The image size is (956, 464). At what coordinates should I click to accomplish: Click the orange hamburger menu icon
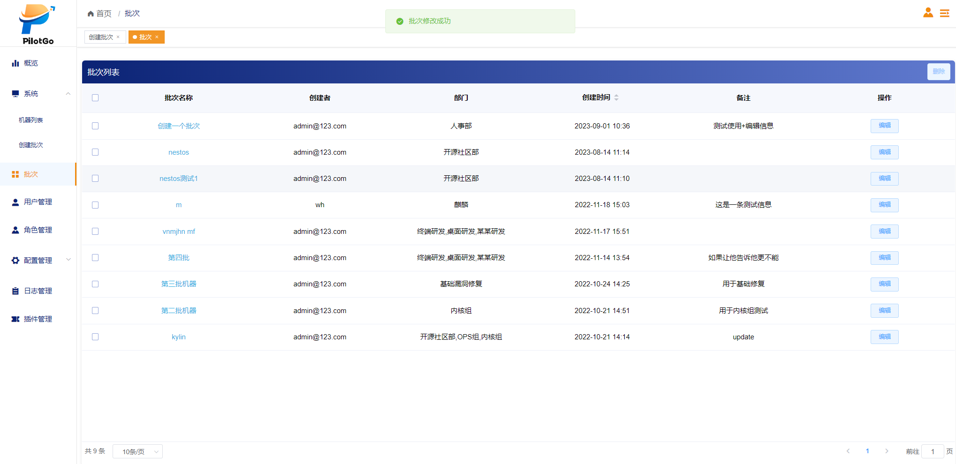[x=944, y=13]
